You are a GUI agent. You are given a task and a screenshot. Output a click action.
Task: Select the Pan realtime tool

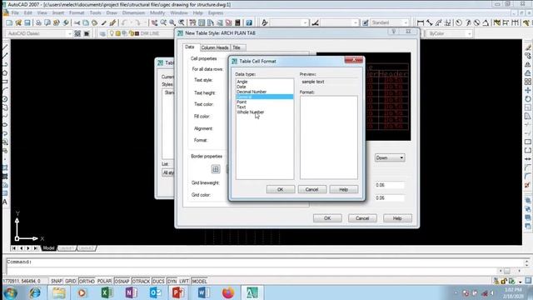click(x=154, y=22)
